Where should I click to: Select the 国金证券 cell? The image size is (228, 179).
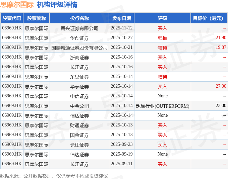tap(79, 135)
